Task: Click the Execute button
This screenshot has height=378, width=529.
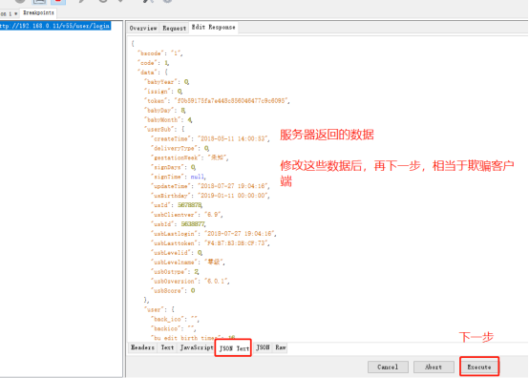Action: (479, 367)
